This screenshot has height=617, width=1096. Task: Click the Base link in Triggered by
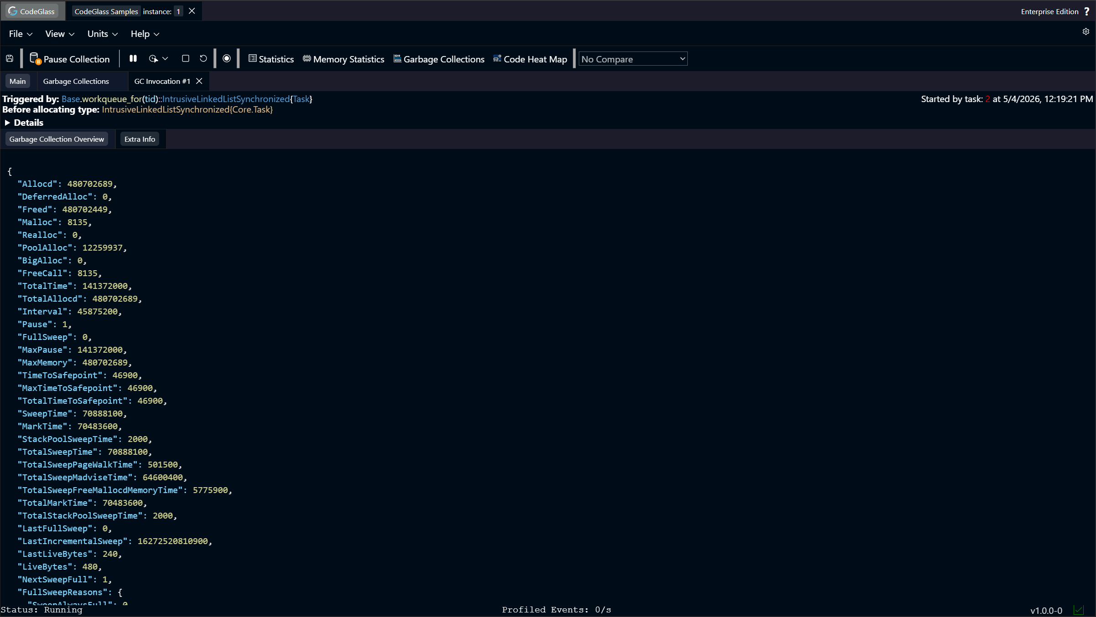(x=71, y=99)
